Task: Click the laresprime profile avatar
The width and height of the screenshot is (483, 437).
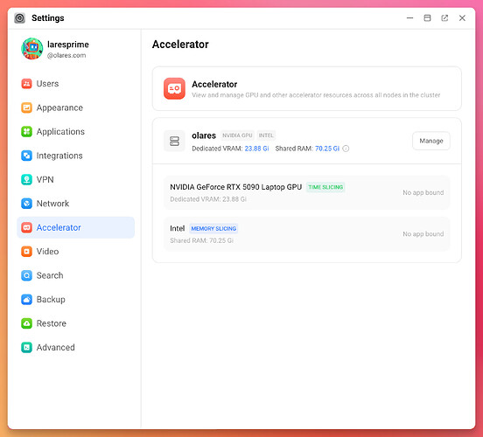Action: coord(32,49)
